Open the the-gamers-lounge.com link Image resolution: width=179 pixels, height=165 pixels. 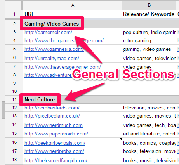[x=64, y=41]
